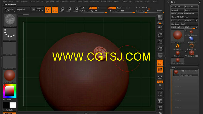Open the Document menu

pos(25,2)
